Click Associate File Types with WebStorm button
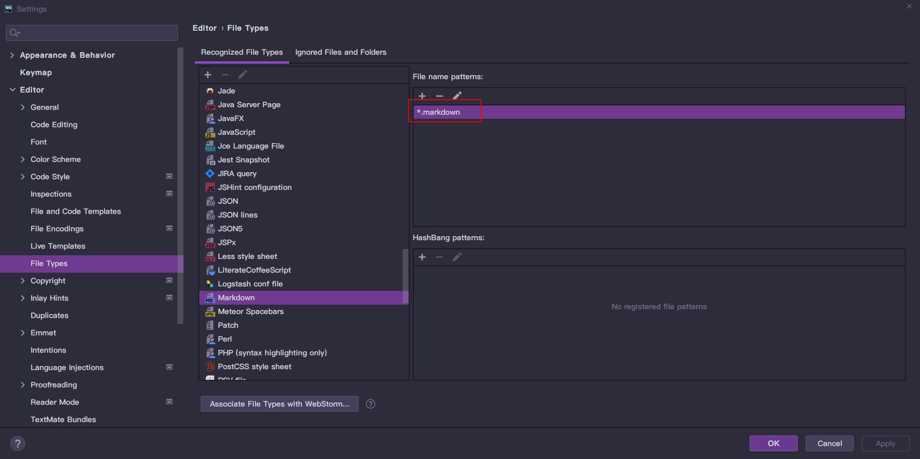The image size is (920, 459). coord(279,404)
